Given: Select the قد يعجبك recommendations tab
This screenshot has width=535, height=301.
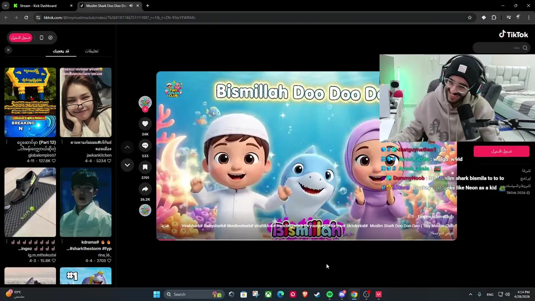Looking at the screenshot, I should pyautogui.click(x=61, y=51).
